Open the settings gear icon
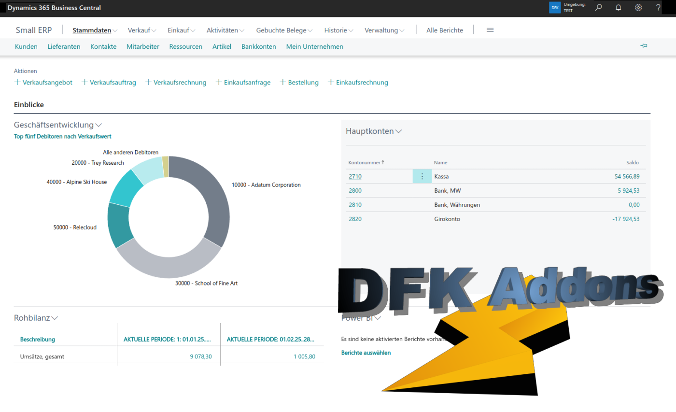The width and height of the screenshot is (676, 412). click(638, 8)
